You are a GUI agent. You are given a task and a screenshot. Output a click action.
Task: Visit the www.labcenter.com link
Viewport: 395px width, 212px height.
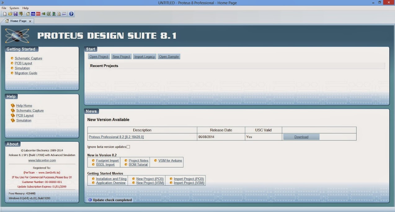click(x=42, y=160)
